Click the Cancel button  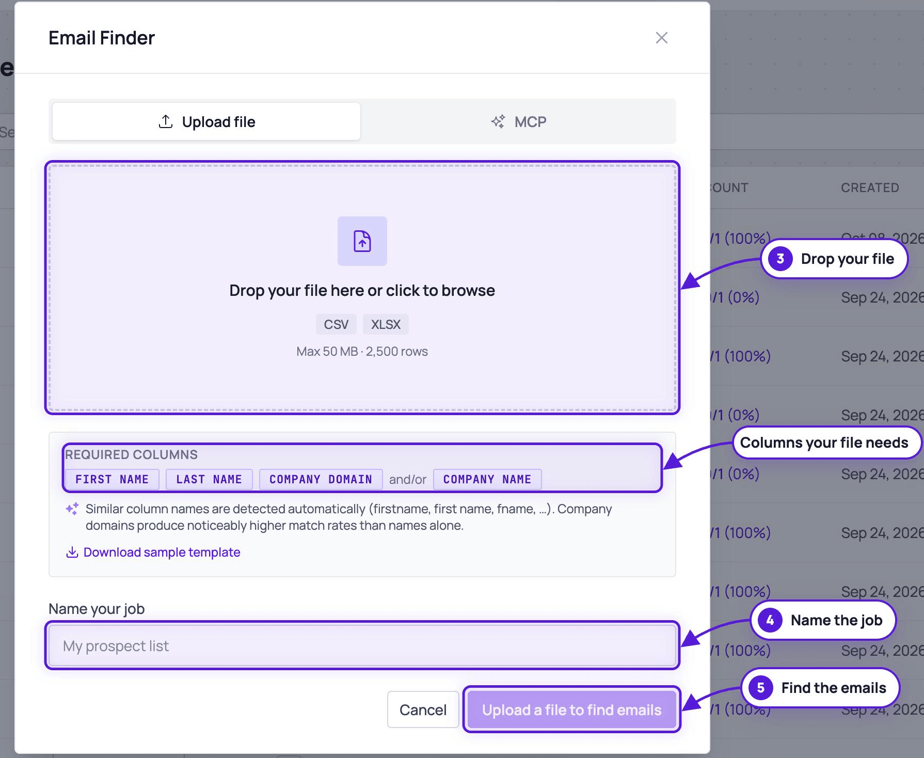[x=423, y=709]
